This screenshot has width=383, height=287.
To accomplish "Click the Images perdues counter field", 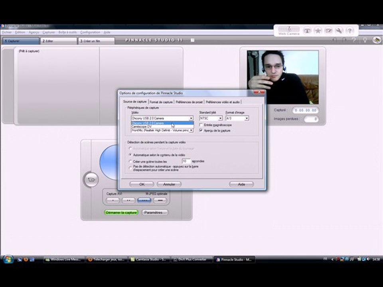I will (312, 119).
